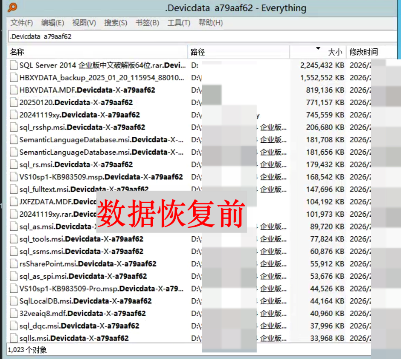Open the 编辑(E) menu
This screenshot has width=401, height=359.
[x=52, y=23]
